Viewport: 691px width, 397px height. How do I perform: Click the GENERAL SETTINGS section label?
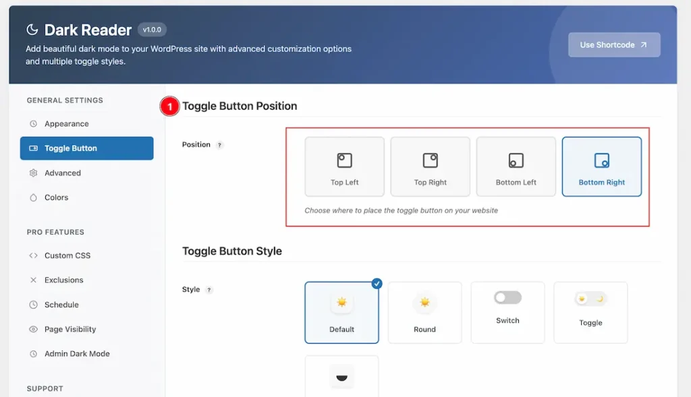point(65,100)
